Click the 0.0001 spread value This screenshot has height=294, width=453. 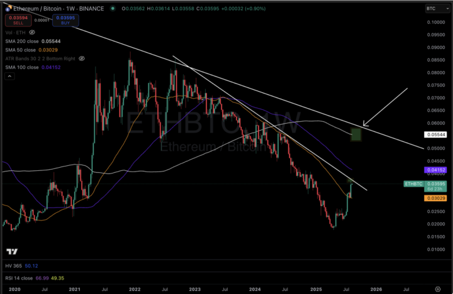click(42, 20)
